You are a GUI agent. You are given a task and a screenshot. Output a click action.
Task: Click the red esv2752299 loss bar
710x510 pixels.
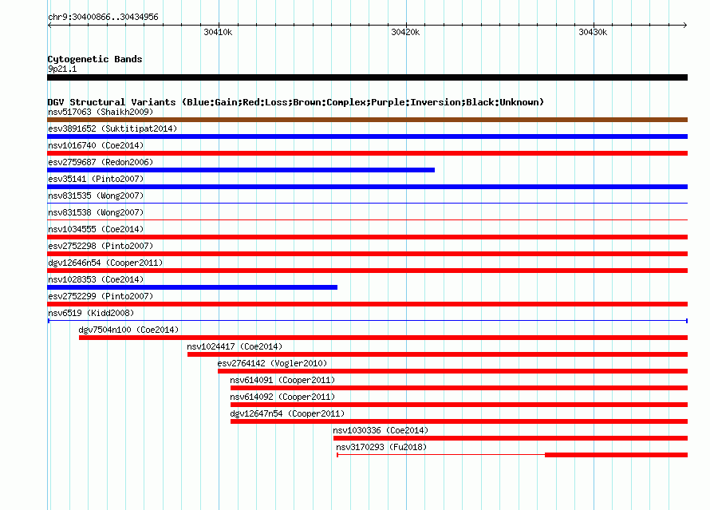367,304
